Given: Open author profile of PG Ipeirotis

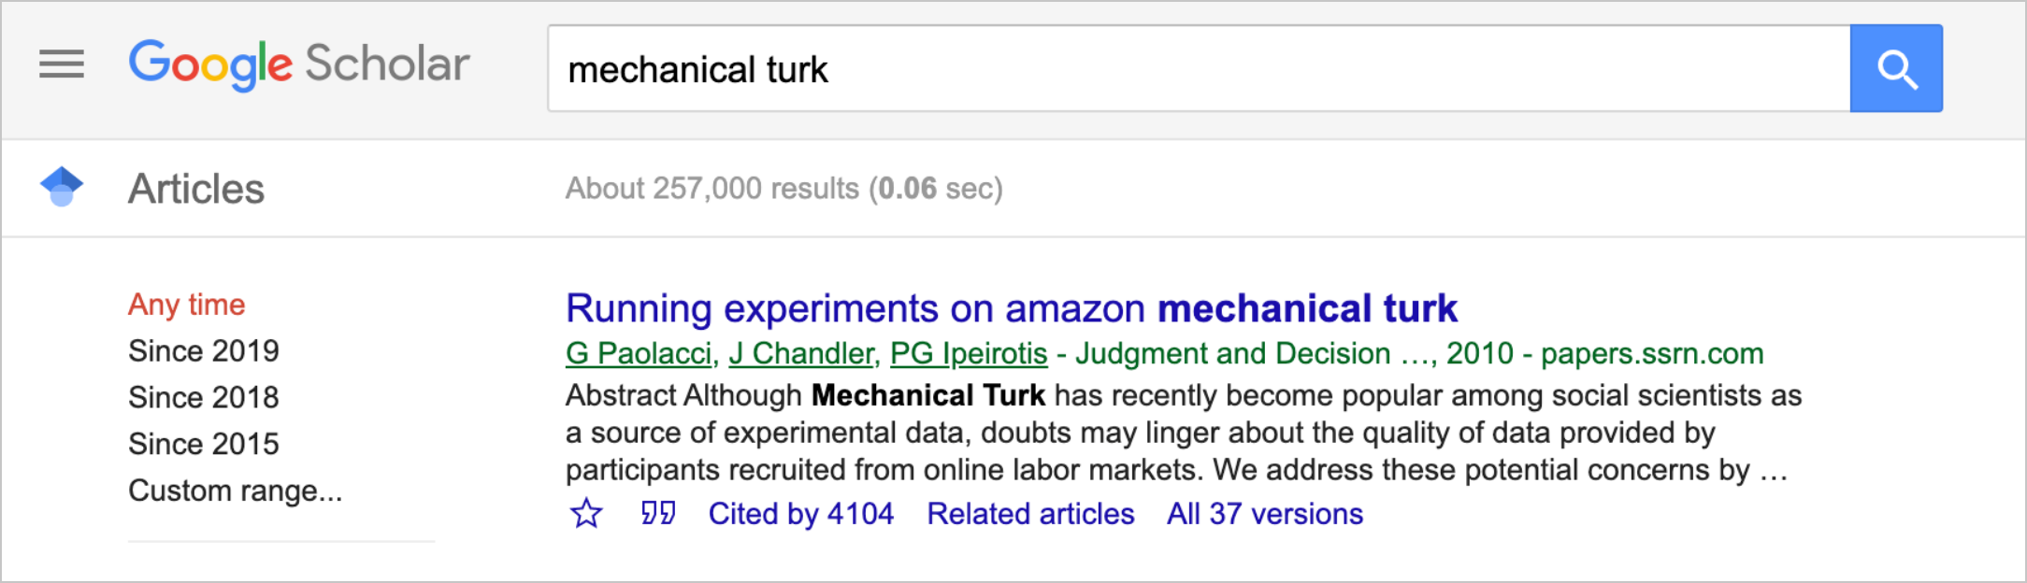Looking at the screenshot, I should (968, 354).
